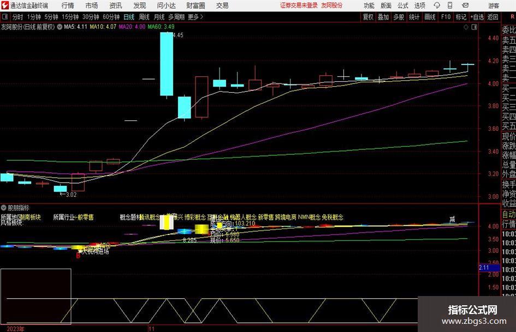Select the 日线 daily period tab
Screen dimensions: 516x332
coord(129,17)
